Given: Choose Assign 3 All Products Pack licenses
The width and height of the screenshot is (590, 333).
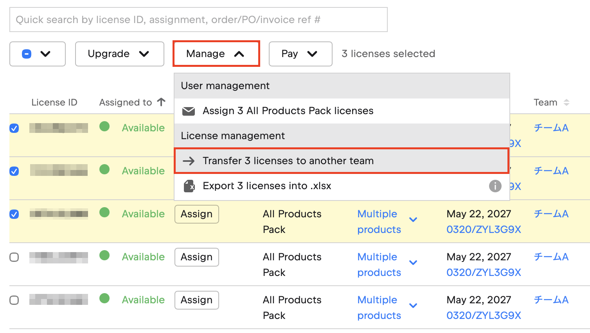Looking at the screenshot, I should coord(342,111).
